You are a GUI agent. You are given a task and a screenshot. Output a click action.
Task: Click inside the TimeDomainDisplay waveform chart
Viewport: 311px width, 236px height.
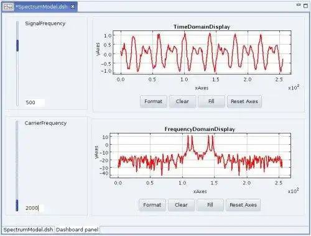coord(202,52)
